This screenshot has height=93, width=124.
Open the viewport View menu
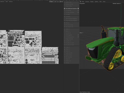tap(83, 2)
